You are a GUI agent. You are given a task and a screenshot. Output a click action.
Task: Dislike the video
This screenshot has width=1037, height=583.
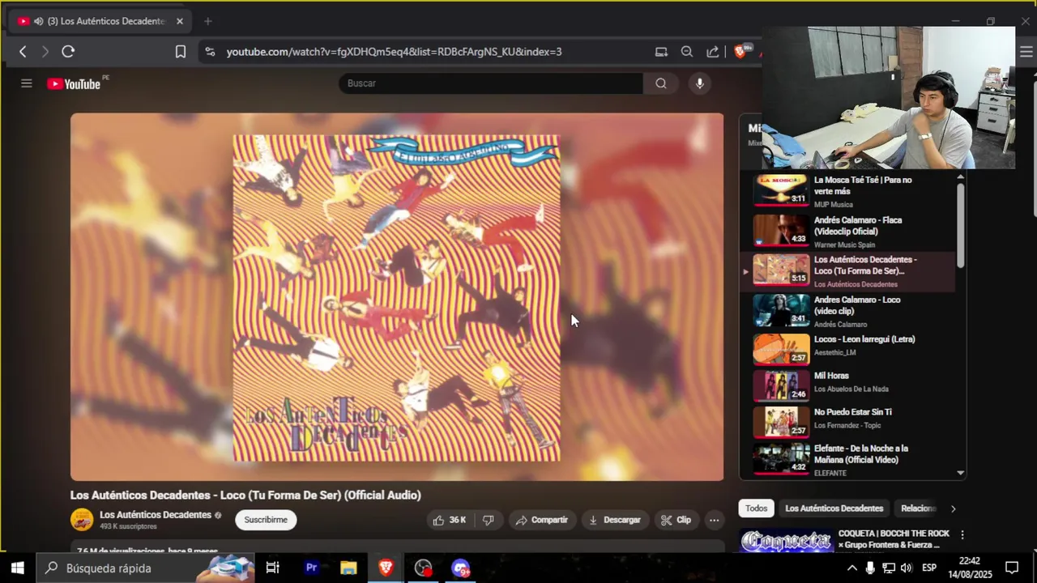coord(488,520)
